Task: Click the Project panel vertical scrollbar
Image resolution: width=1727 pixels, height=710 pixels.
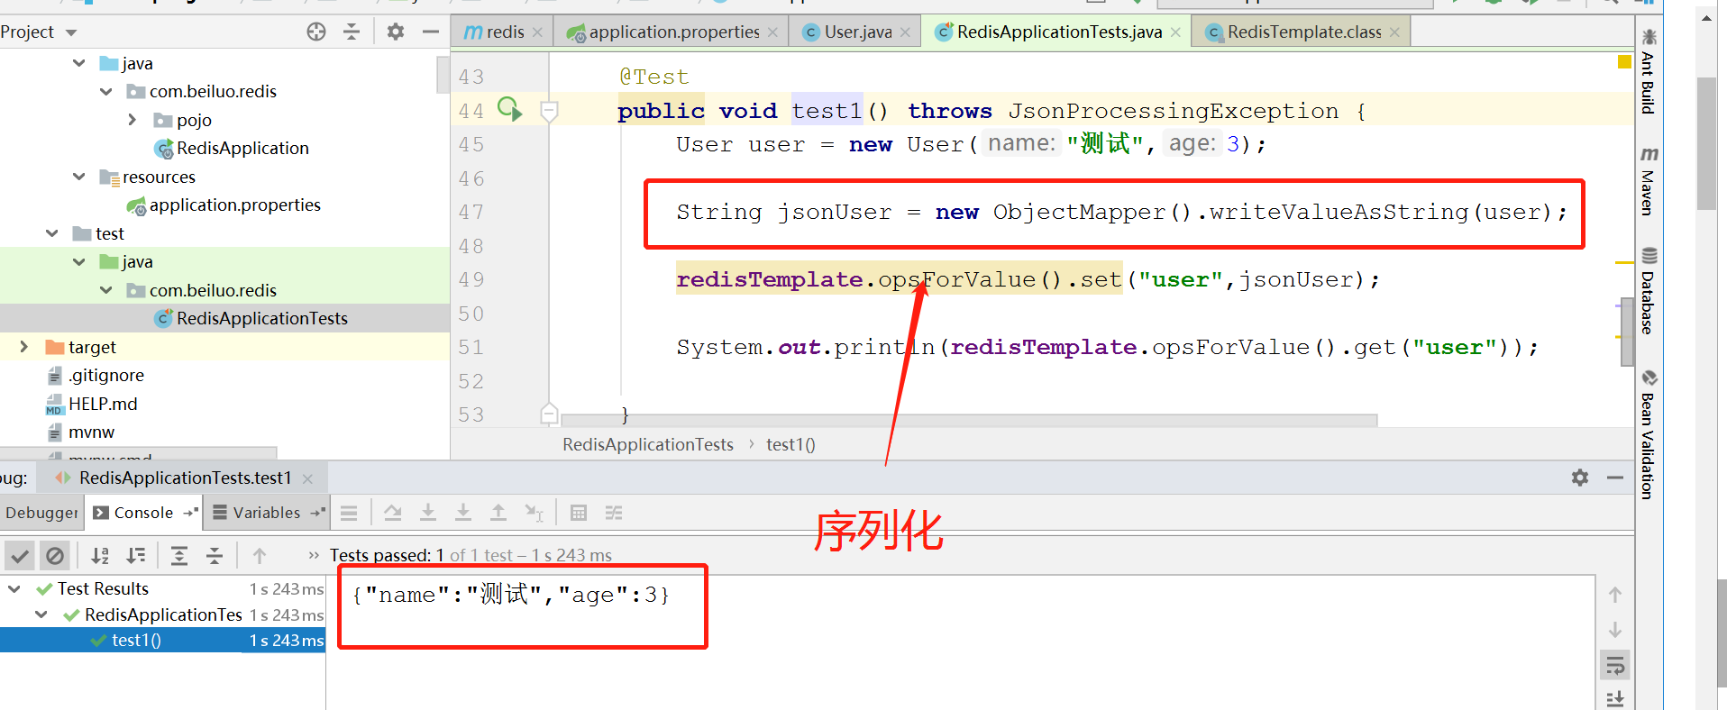Action: tap(443, 75)
